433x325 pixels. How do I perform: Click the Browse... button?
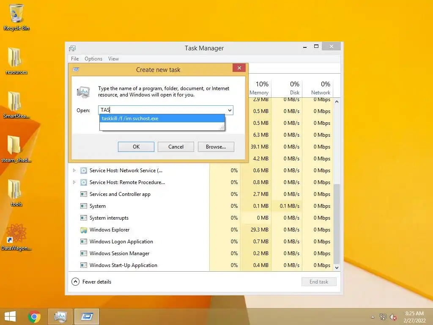(x=216, y=147)
